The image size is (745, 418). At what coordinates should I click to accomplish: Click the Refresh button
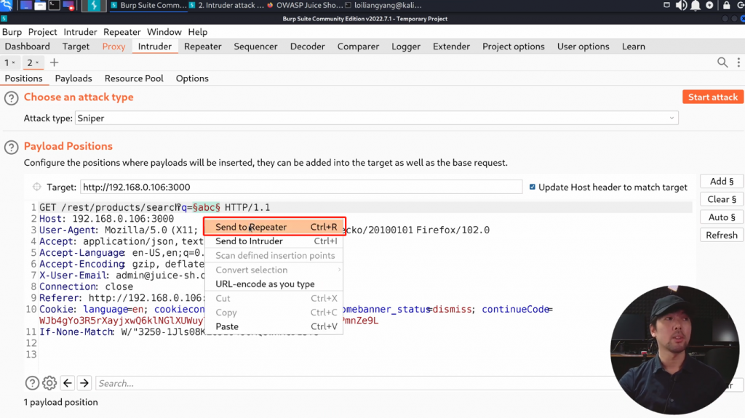[x=721, y=235]
